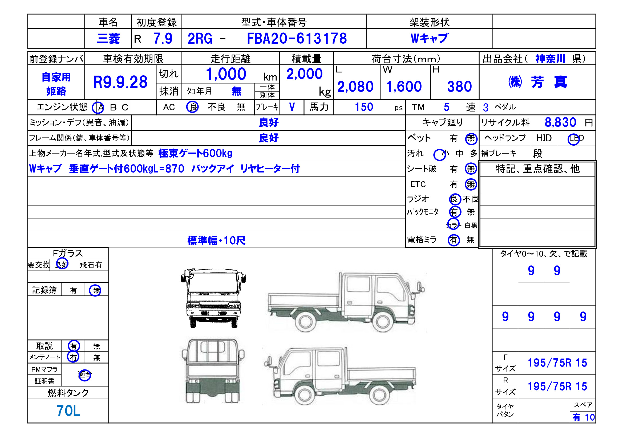
Task: Select 取説 有 circled option
Action: [74, 346]
